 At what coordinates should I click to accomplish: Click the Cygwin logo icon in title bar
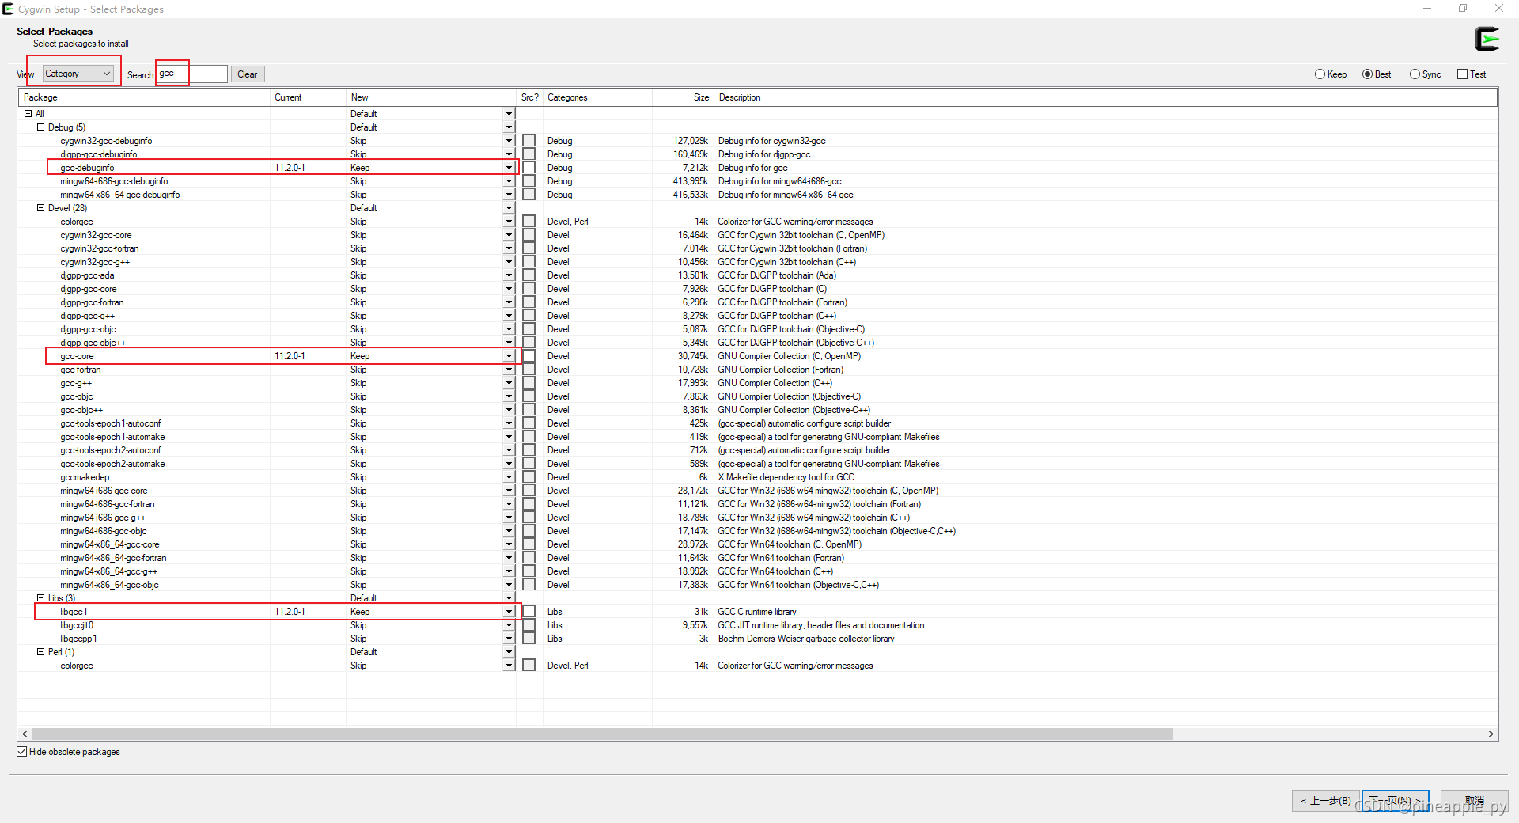click(x=8, y=9)
